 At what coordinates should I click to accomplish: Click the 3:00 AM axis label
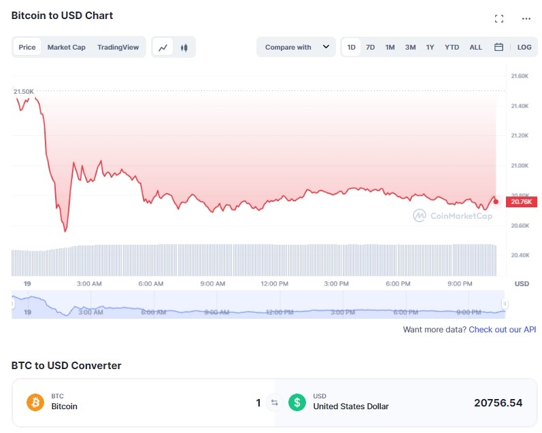tap(89, 283)
